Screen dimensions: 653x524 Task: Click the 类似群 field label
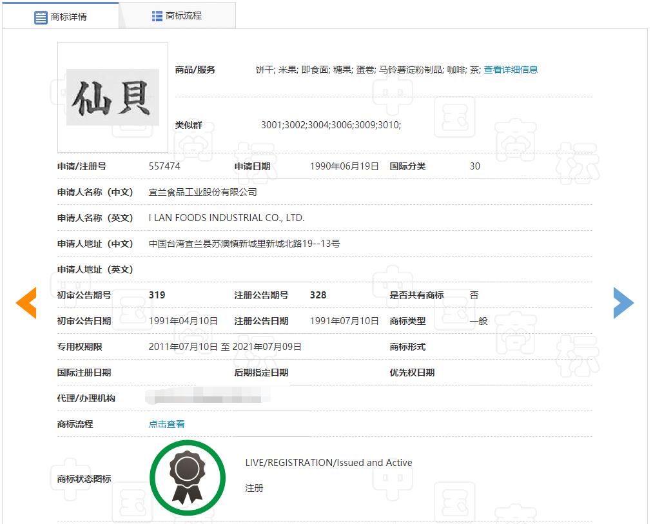pyautogui.click(x=189, y=125)
